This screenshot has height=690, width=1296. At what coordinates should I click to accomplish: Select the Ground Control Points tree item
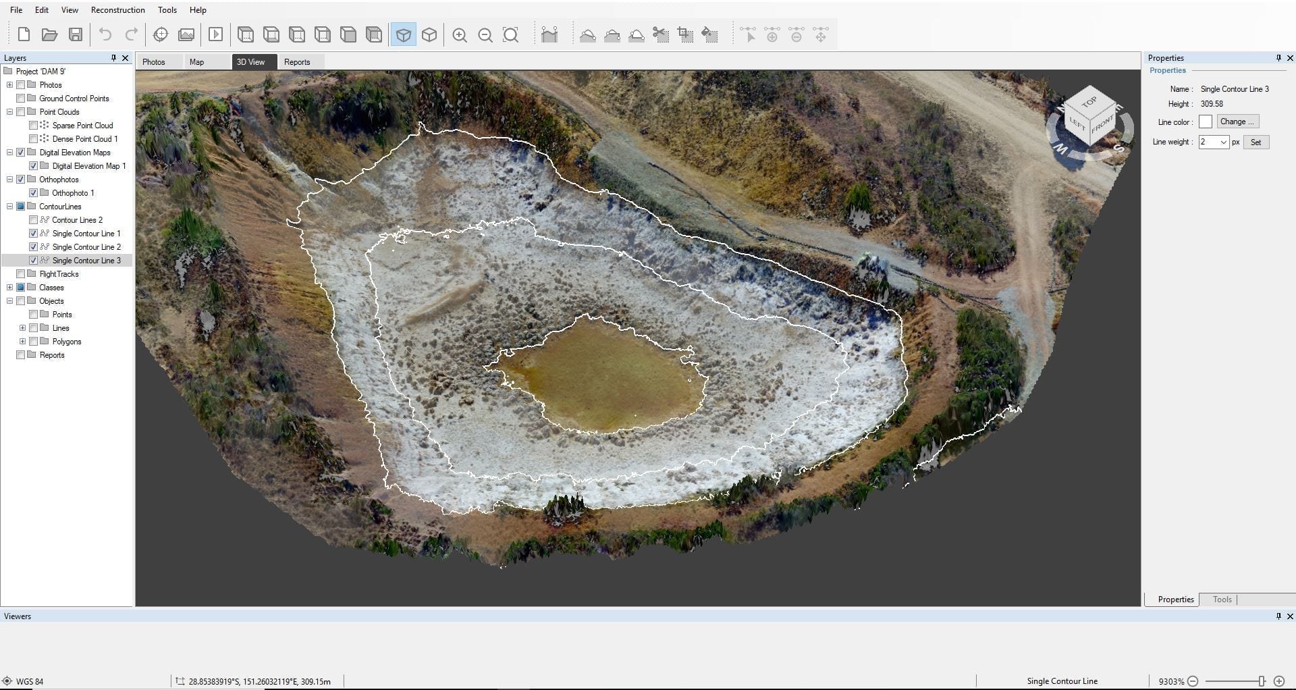(74, 99)
